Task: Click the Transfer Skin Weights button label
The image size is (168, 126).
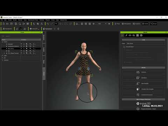Action: 147,89
